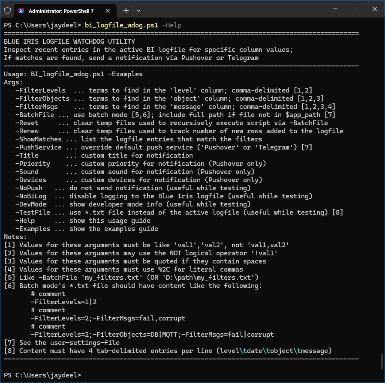Click the 'Inspect recent entries' description line
The image size is (385, 383).
point(148,50)
